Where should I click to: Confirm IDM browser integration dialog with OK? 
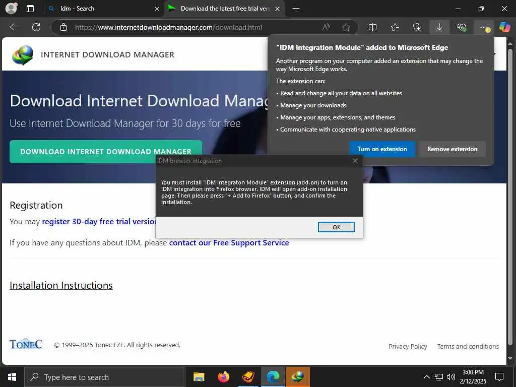tap(336, 227)
